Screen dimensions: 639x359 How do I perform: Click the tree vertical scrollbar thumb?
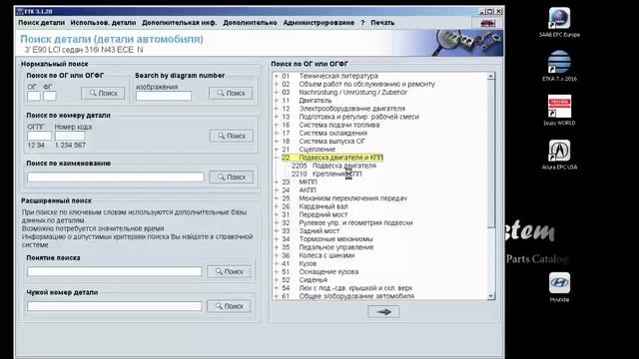(x=491, y=154)
